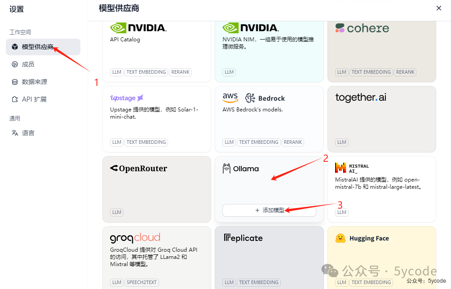Click the members face icon
451x289 pixels.
coord(15,64)
